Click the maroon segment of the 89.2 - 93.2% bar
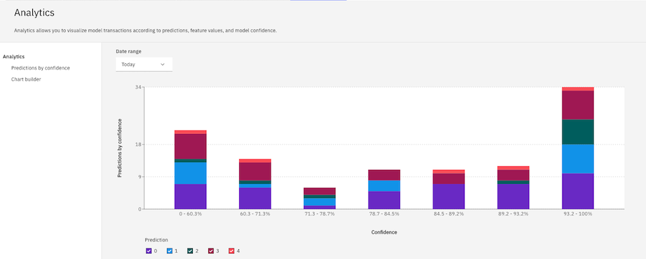The height and width of the screenshot is (259, 646). tap(513, 175)
